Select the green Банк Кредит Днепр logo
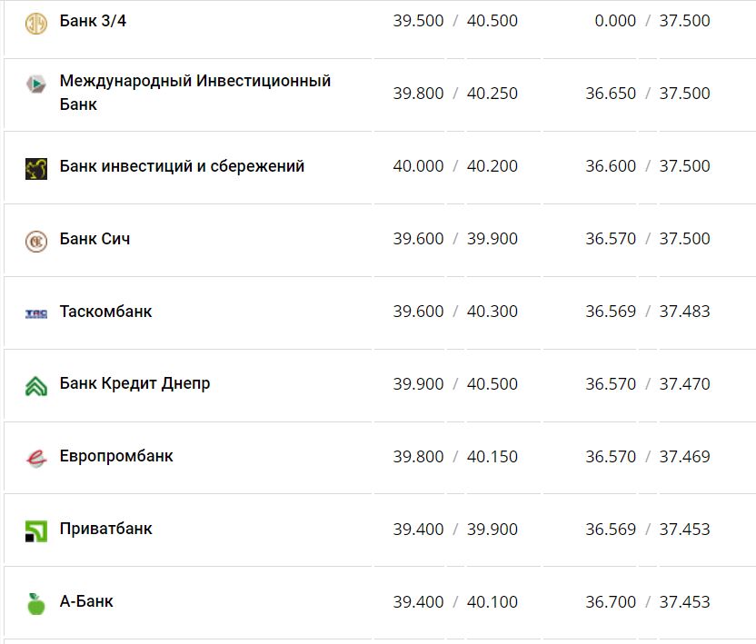 click(x=36, y=384)
